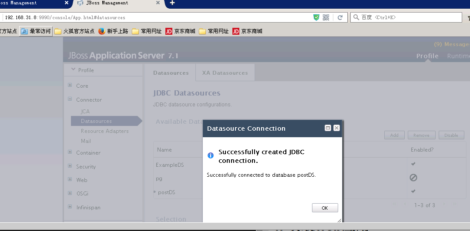
Task: Expand the Infinispan section
Action: pyautogui.click(x=70, y=207)
